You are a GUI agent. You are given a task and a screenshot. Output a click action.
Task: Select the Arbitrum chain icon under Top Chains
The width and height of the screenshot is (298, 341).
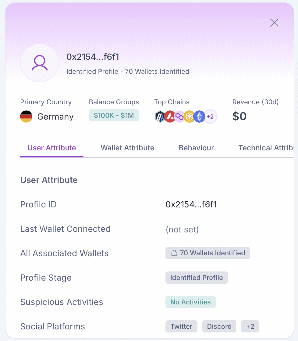pyautogui.click(x=159, y=116)
